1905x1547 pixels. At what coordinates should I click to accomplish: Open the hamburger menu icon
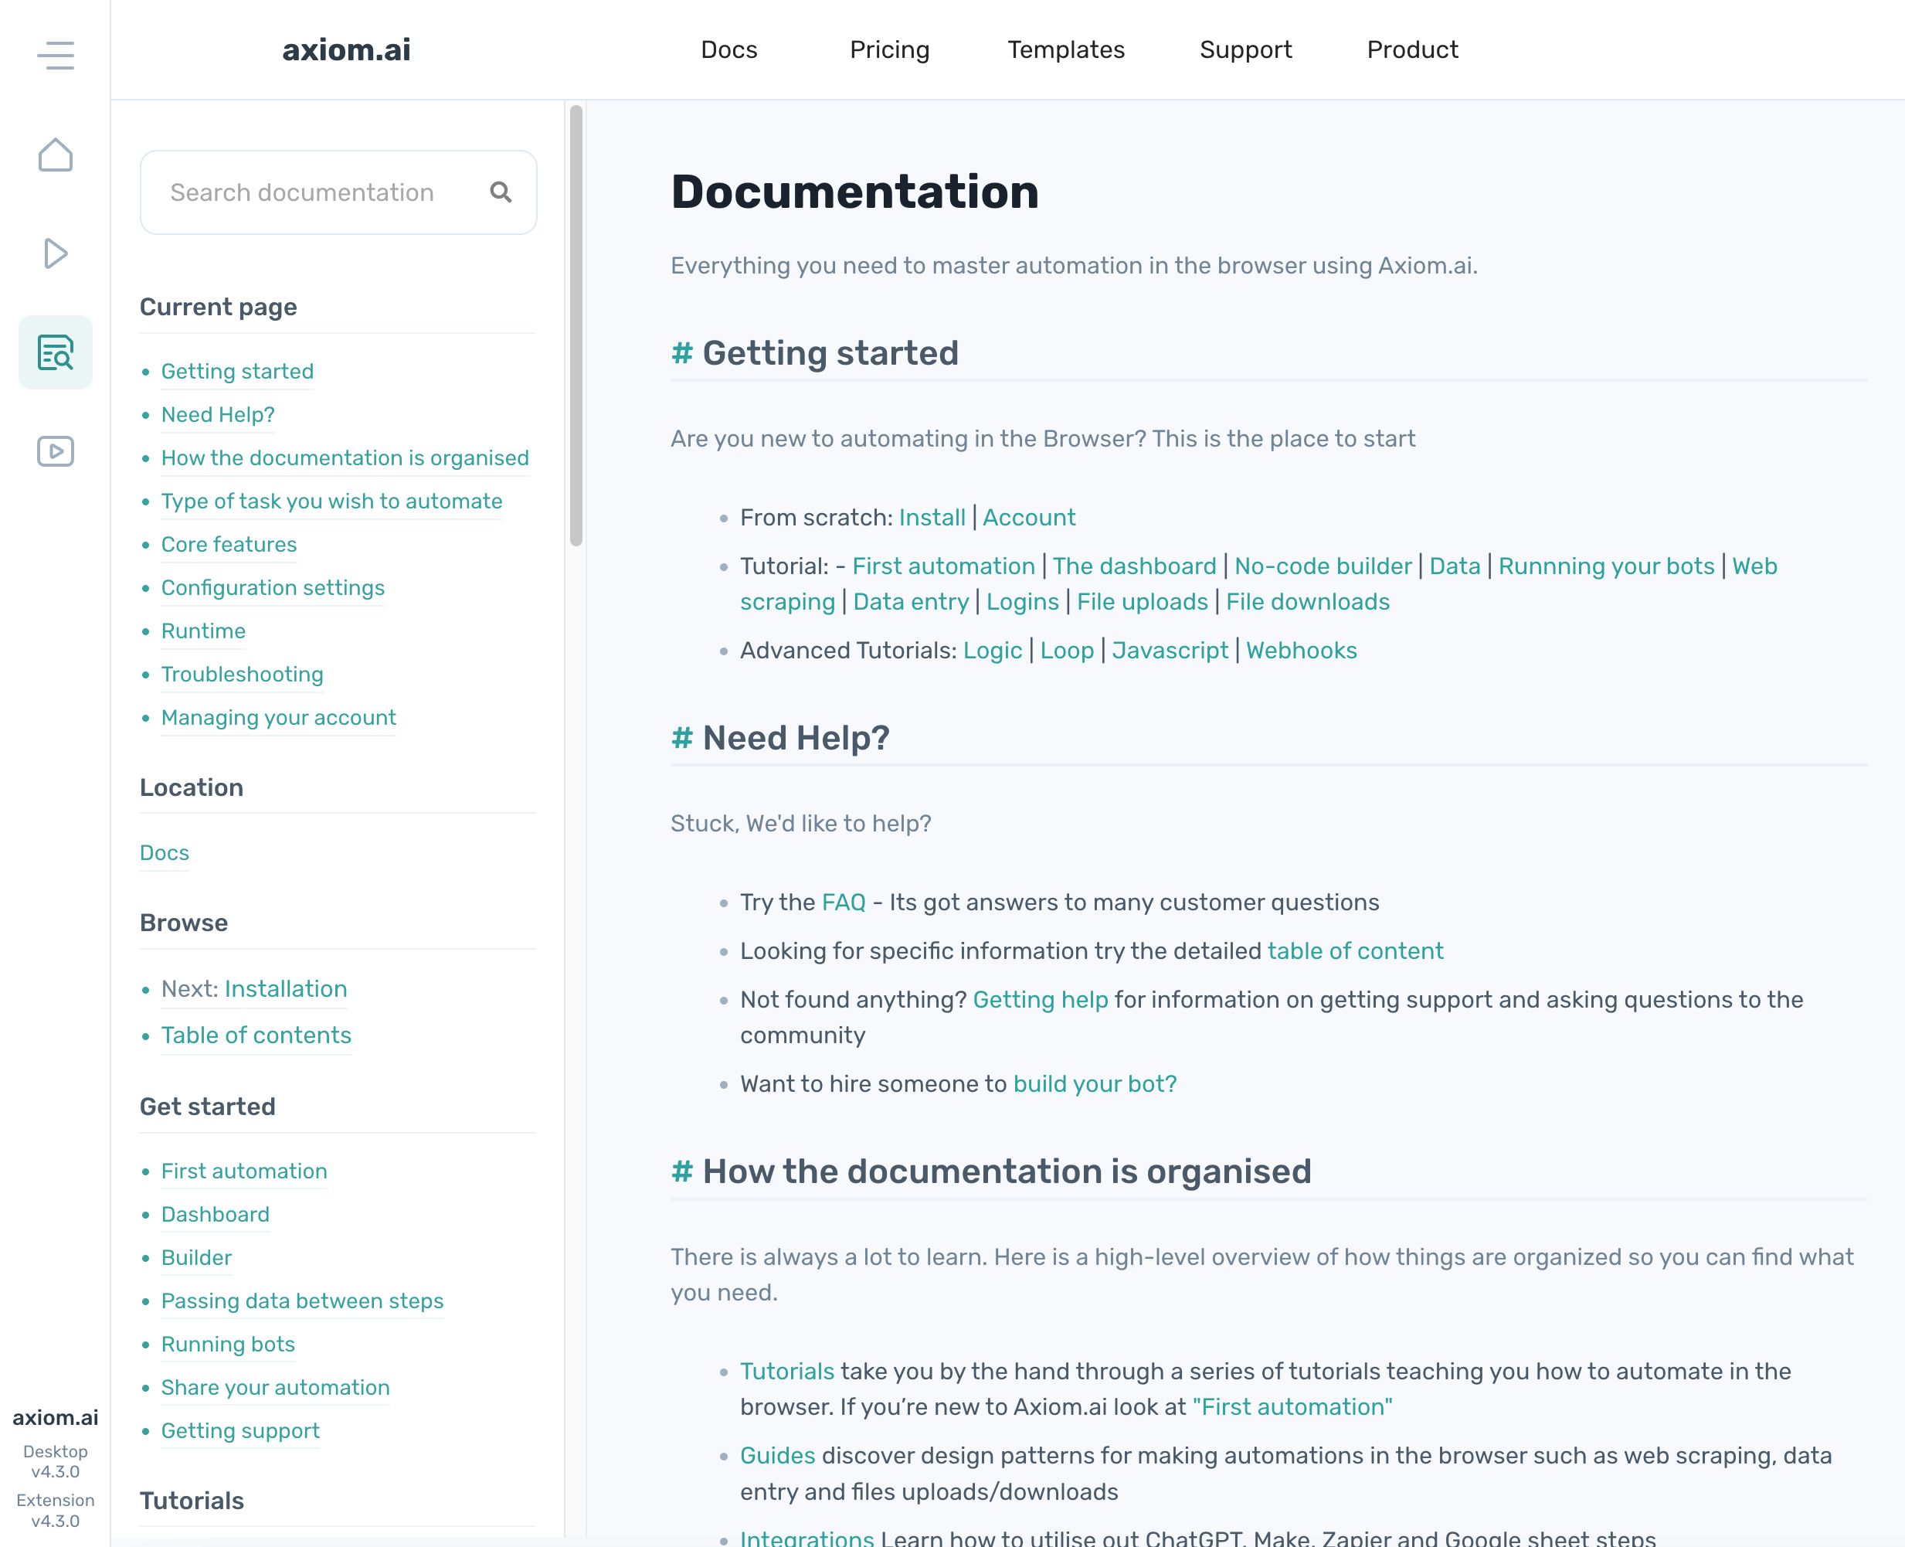point(56,56)
